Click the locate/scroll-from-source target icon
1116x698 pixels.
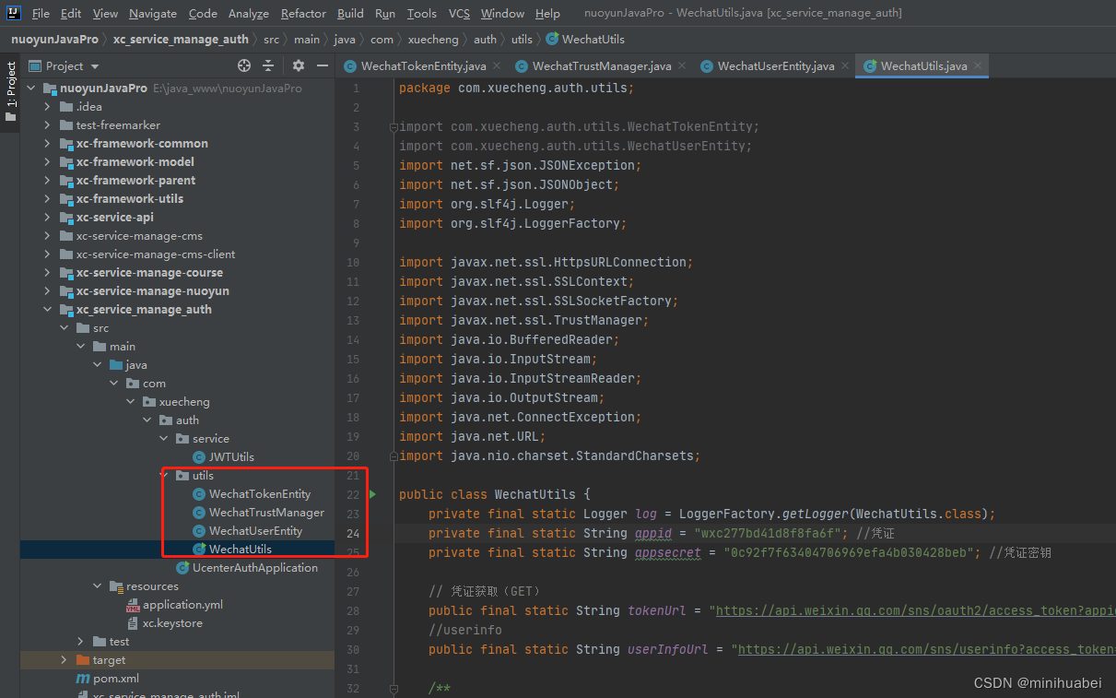[x=244, y=65]
